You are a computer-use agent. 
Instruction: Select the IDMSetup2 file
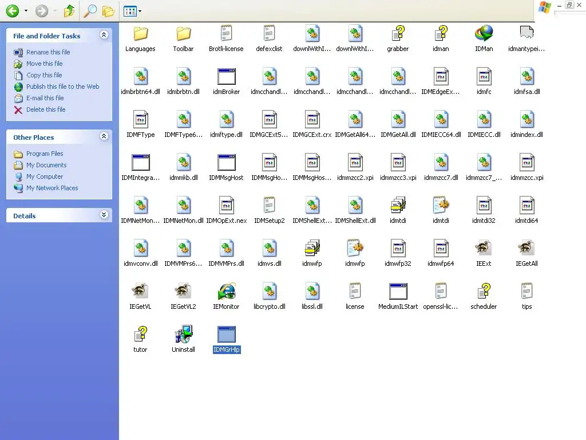point(269,211)
